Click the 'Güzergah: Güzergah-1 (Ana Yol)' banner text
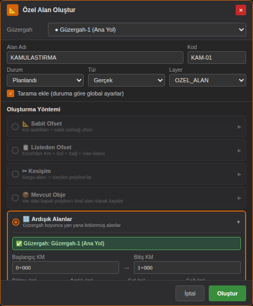This screenshot has width=253, height=306. click(64, 243)
